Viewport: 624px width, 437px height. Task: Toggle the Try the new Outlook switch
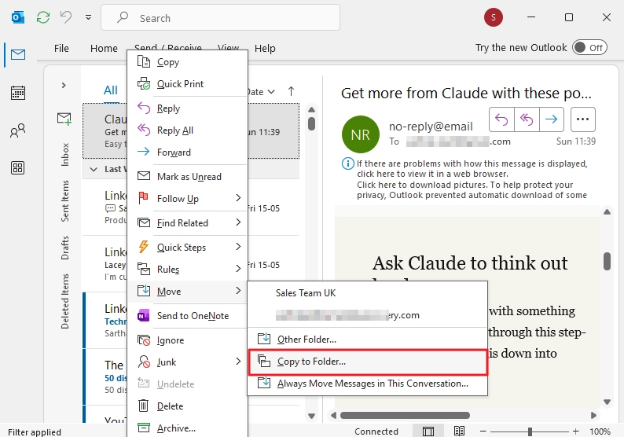pos(589,48)
